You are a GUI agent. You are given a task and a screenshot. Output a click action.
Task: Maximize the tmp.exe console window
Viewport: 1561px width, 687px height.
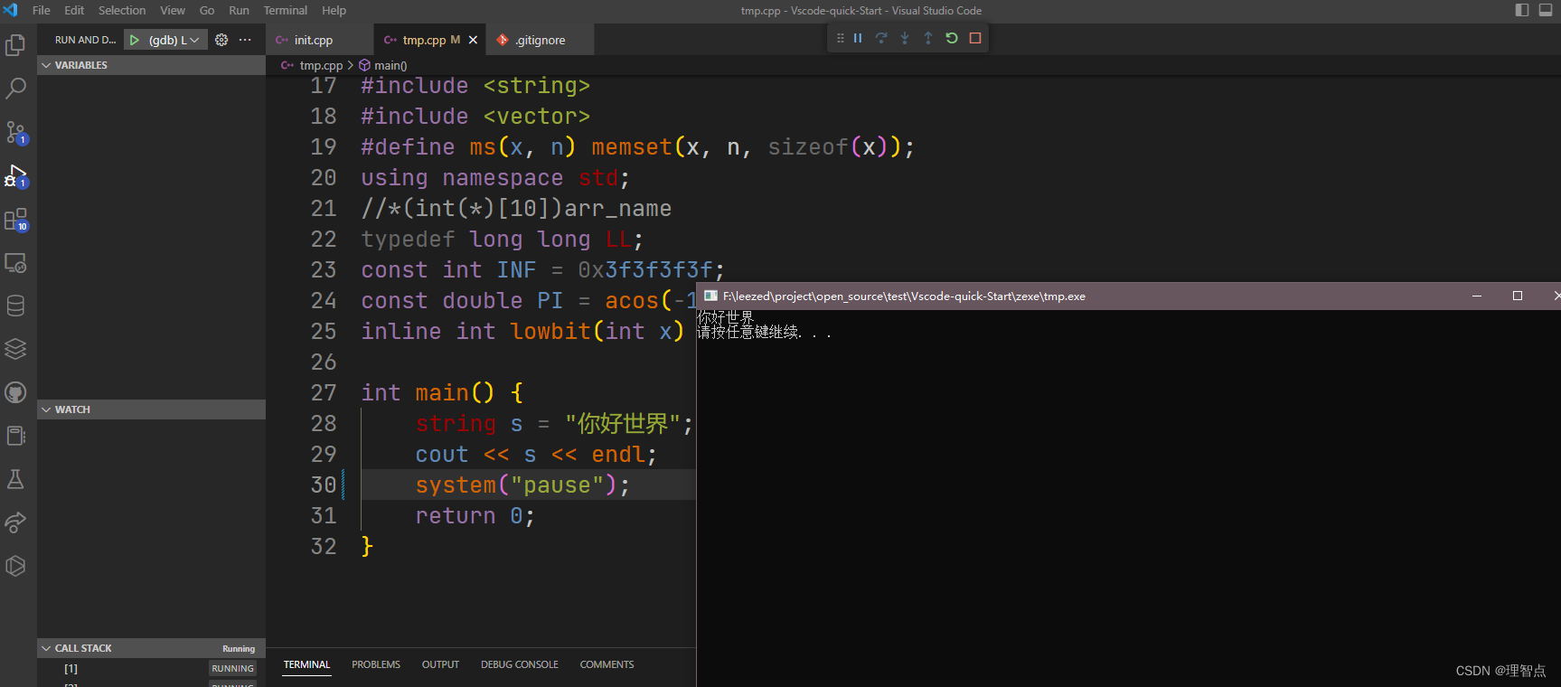click(x=1518, y=296)
